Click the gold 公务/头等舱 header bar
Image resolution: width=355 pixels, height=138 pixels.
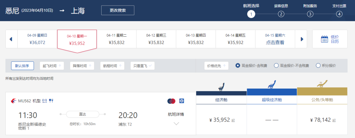pos(322,92)
